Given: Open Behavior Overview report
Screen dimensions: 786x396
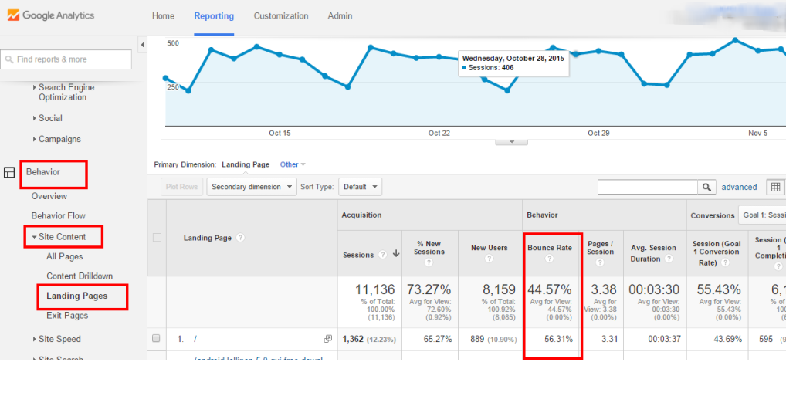Looking at the screenshot, I should click(49, 196).
